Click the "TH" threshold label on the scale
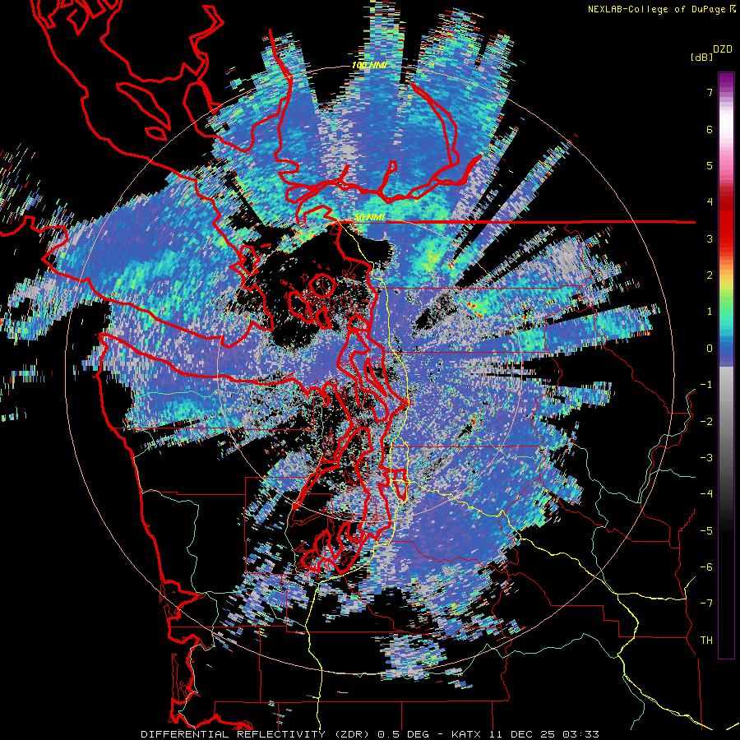 click(x=706, y=641)
